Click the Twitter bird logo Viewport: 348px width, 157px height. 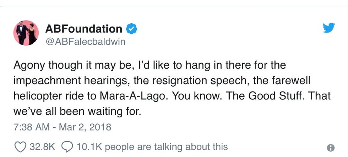pyautogui.click(x=329, y=28)
